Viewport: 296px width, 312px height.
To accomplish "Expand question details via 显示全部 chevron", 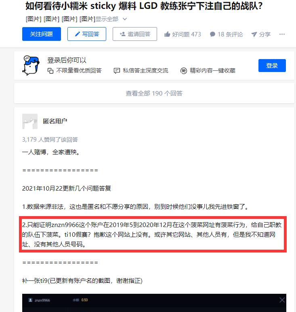I will point(125,19).
